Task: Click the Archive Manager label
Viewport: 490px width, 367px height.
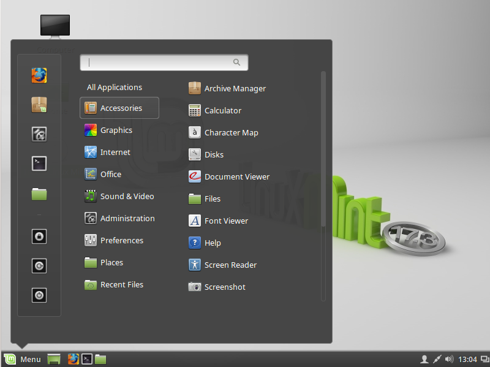Action: coord(235,89)
